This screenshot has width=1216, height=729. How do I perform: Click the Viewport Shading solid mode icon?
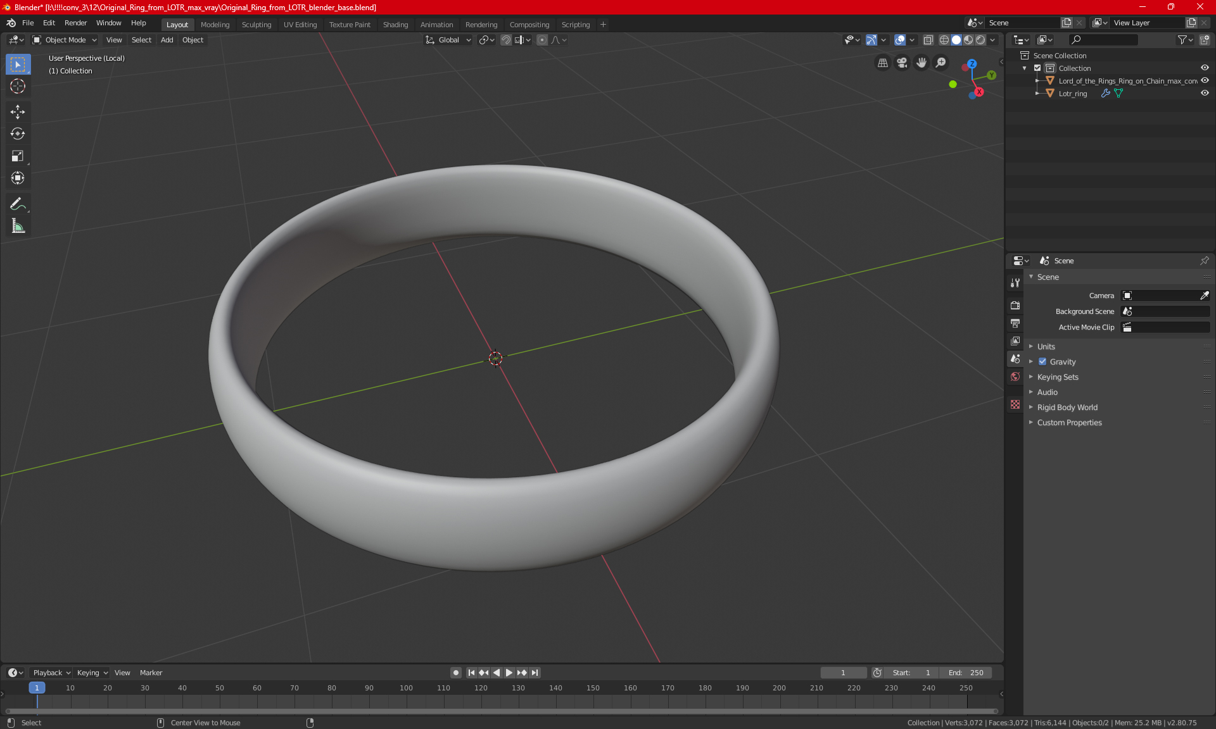[956, 39]
